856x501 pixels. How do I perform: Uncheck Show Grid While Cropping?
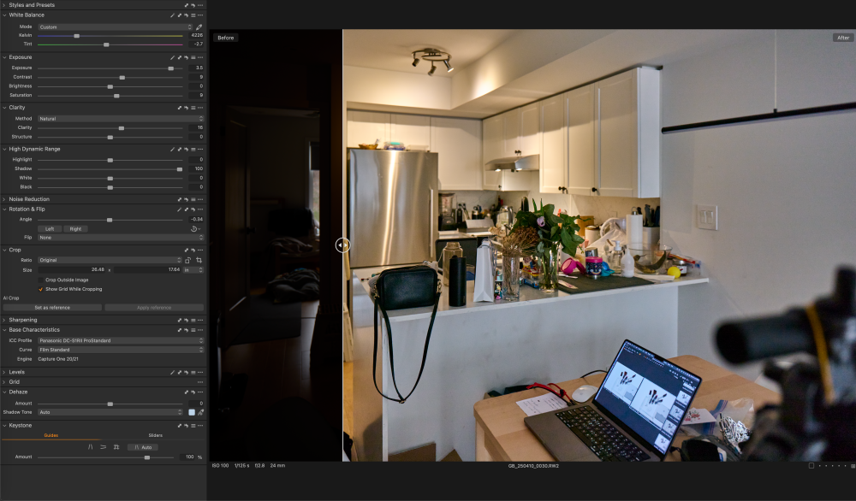40,289
